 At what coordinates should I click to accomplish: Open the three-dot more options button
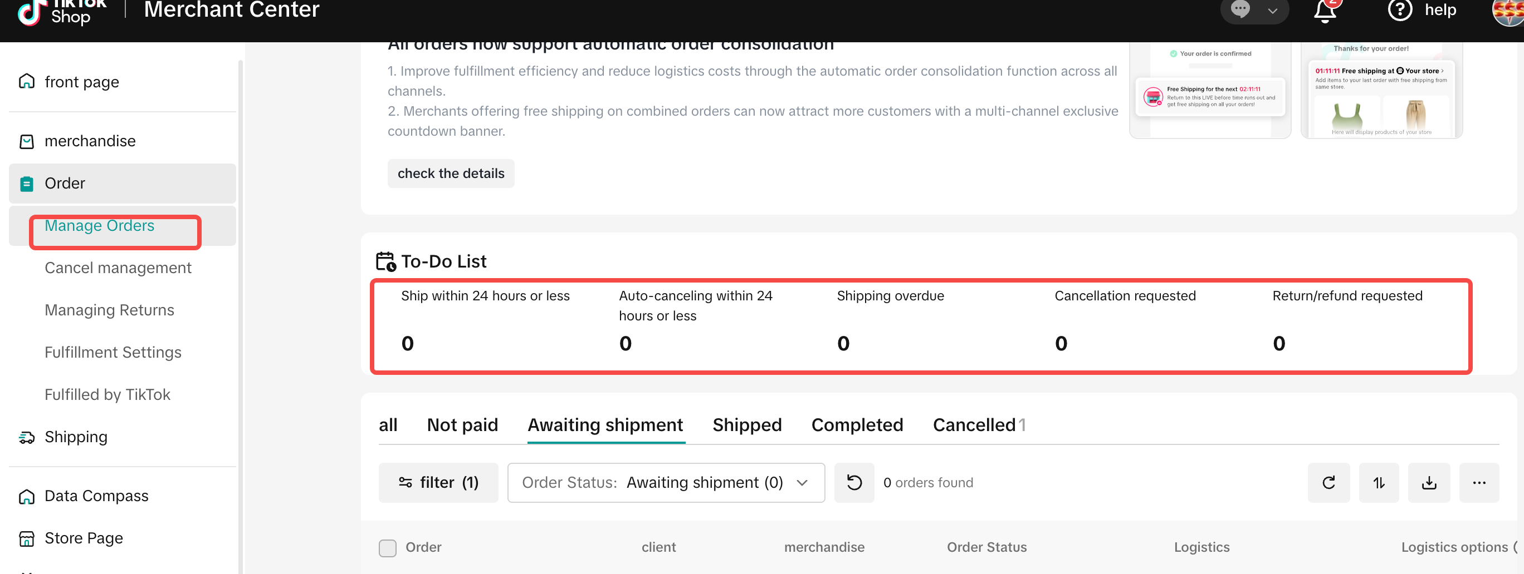pyautogui.click(x=1478, y=482)
